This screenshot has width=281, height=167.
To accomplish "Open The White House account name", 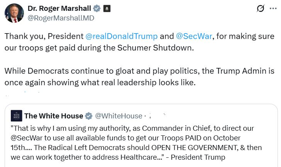I will tap(54, 116).
